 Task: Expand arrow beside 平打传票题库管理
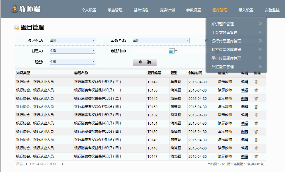point(260,58)
